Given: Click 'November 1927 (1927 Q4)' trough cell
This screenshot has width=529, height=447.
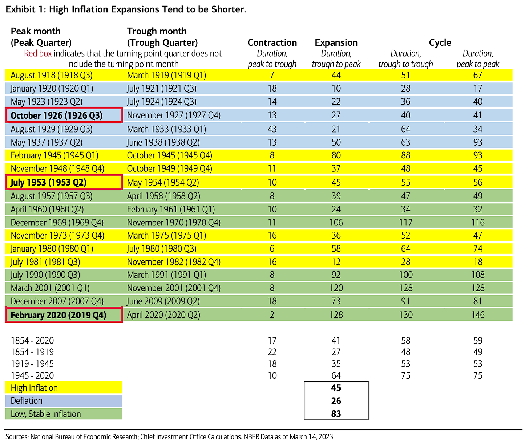Looking at the screenshot, I should click(x=174, y=115).
